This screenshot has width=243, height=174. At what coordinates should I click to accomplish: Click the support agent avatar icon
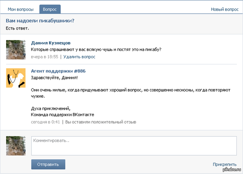(x=16, y=78)
